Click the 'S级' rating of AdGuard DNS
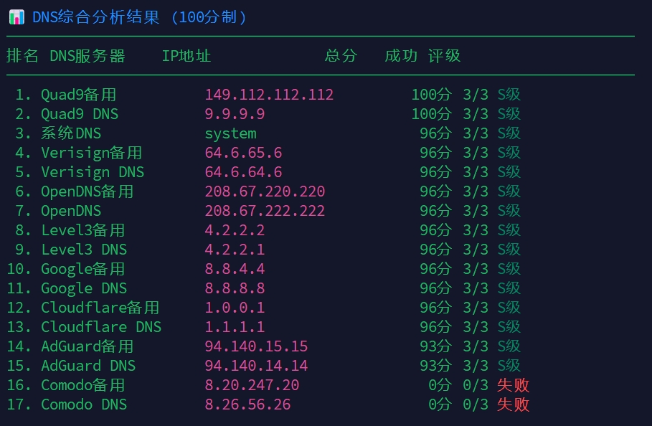The width and height of the screenshot is (652, 426). click(x=509, y=366)
